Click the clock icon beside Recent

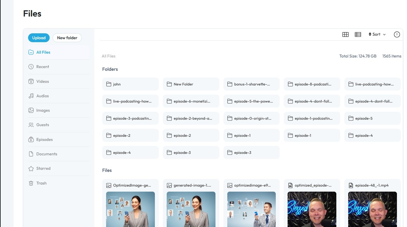(x=31, y=67)
